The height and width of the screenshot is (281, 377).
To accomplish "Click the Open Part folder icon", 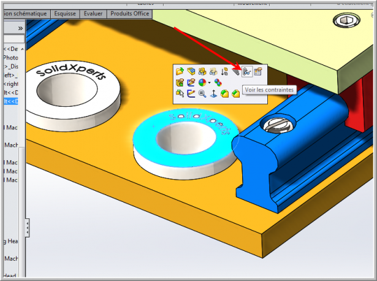I will point(180,71).
